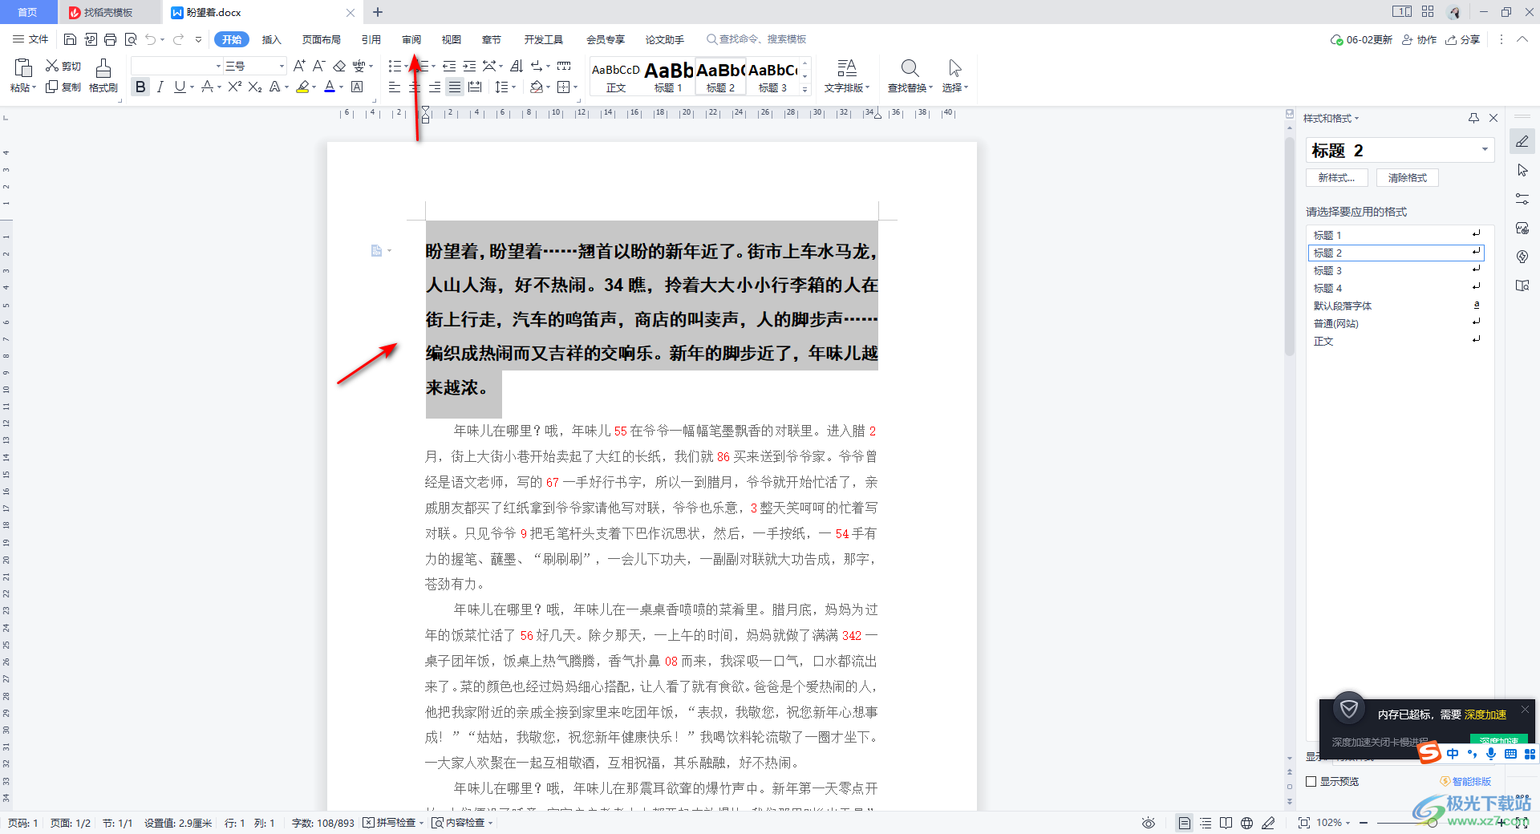Toggle Subscript X₂ formatting

pos(254,87)
